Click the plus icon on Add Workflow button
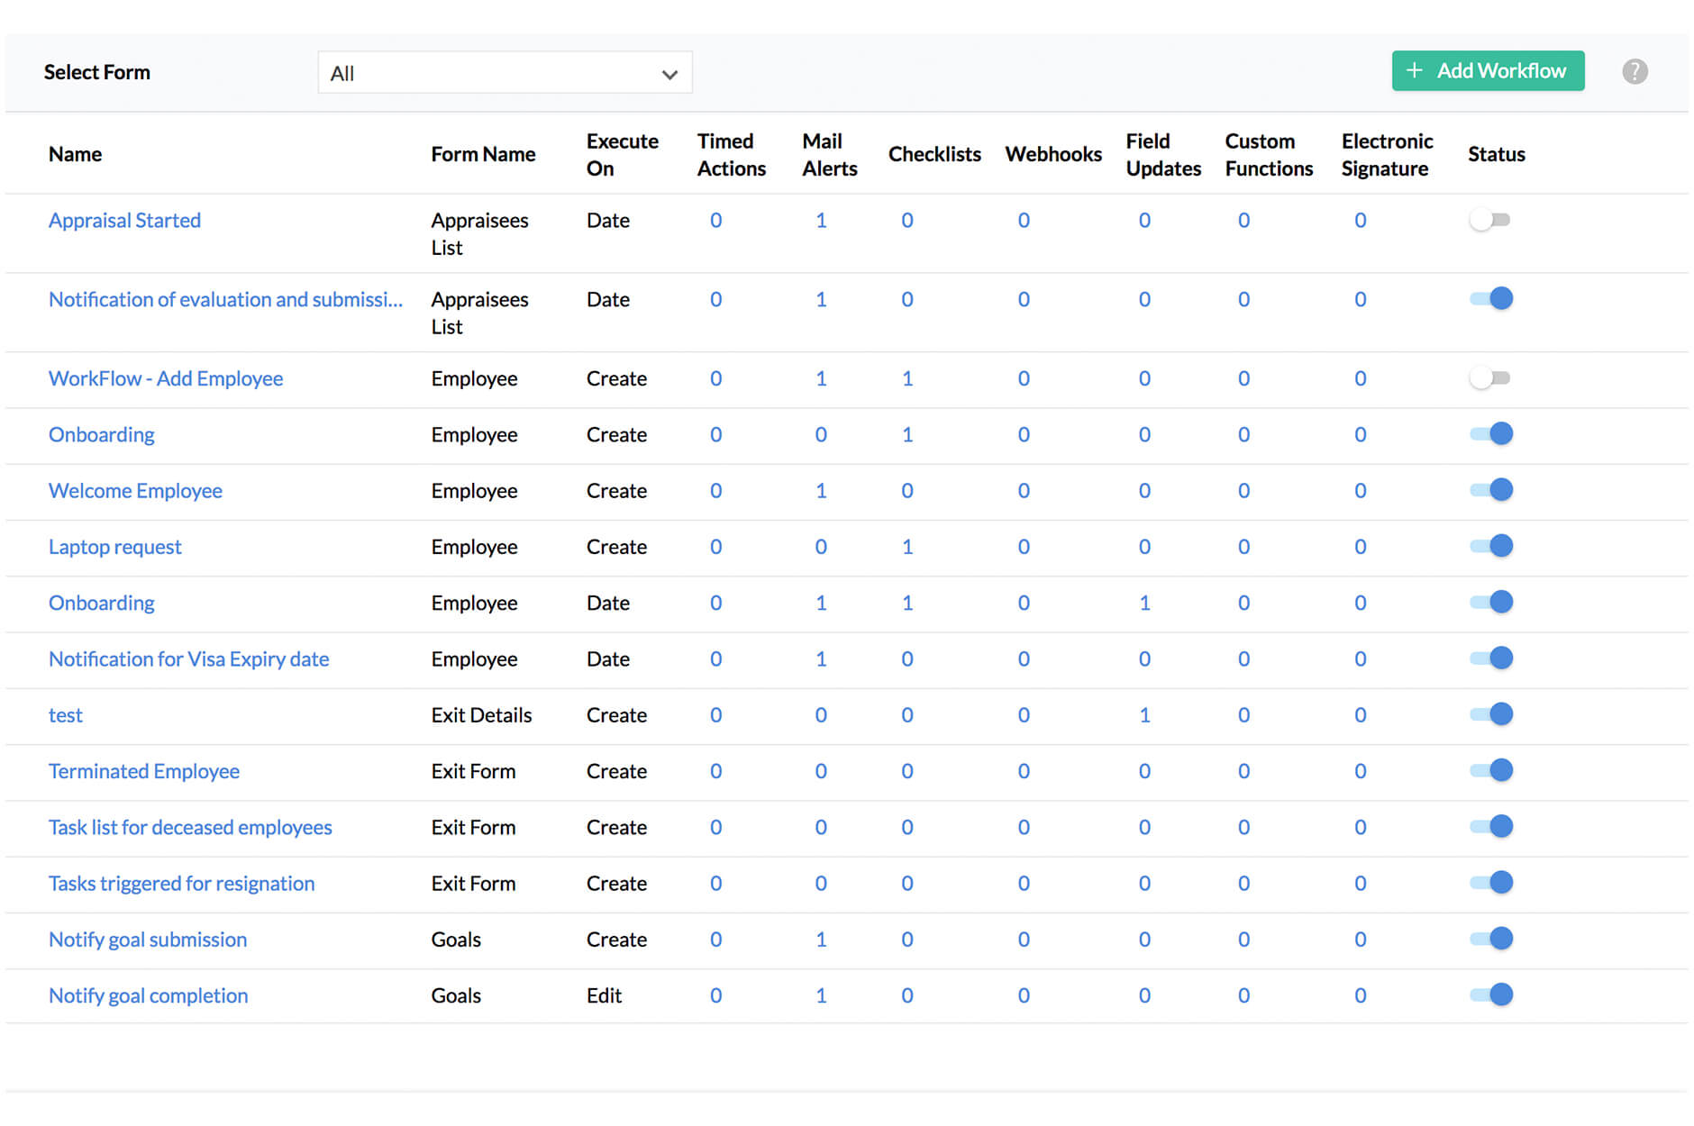 [1415, 70]
